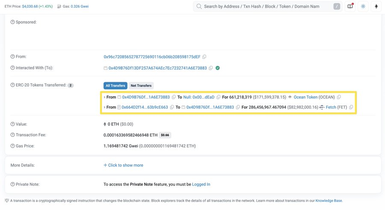Click the Ethereum logo network icon
Viewport: 385px width, 210px height.
(x=376, y=6)
